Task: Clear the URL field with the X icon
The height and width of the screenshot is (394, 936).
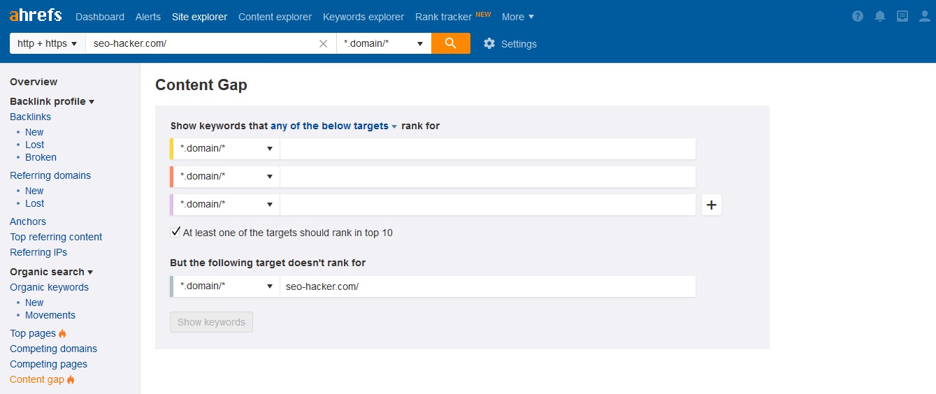Action: click(323, 43)
